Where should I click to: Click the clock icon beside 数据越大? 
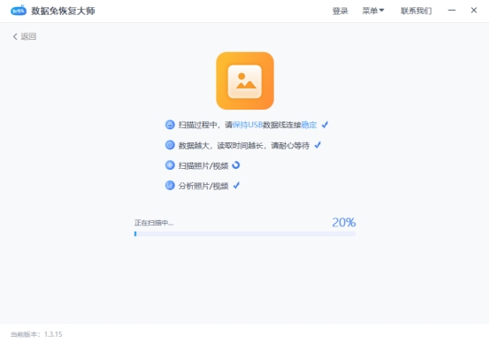click(170, 145)
